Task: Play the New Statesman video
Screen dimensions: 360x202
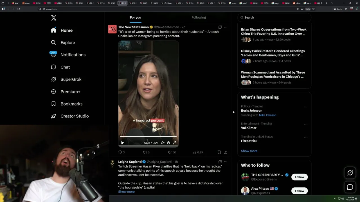Action: 122,143
